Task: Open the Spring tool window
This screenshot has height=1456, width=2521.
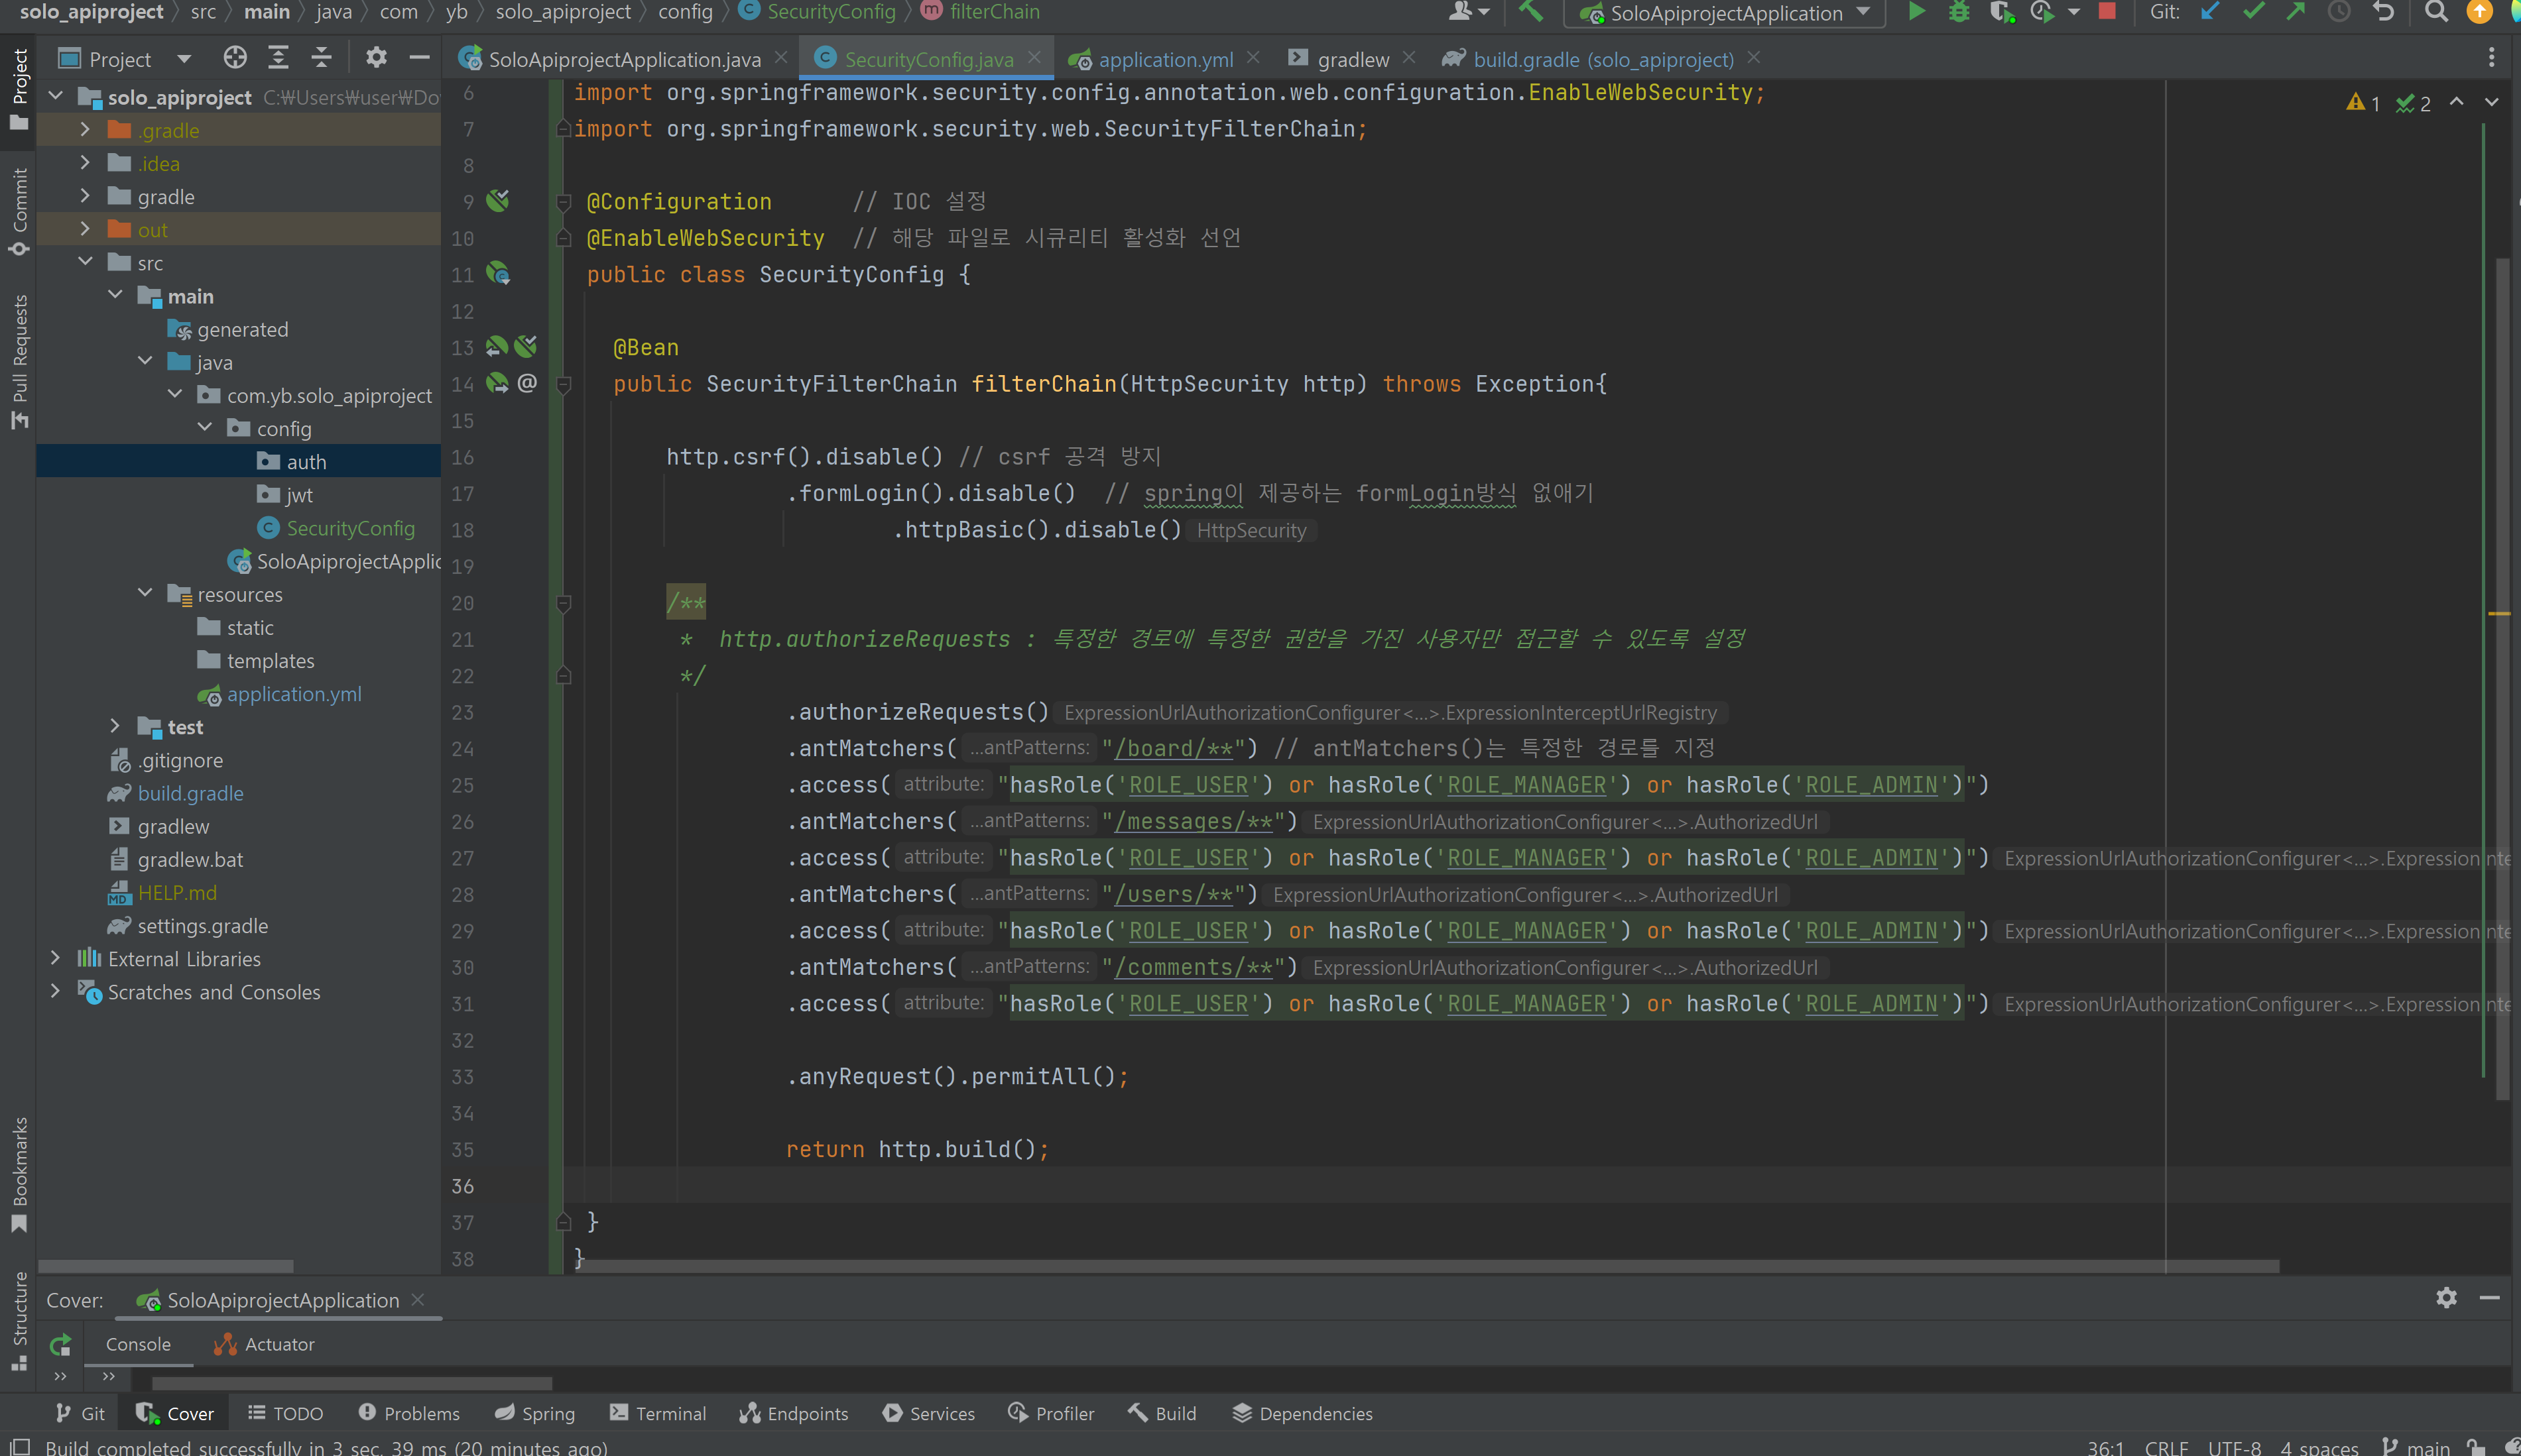Action: (534, 1413)
